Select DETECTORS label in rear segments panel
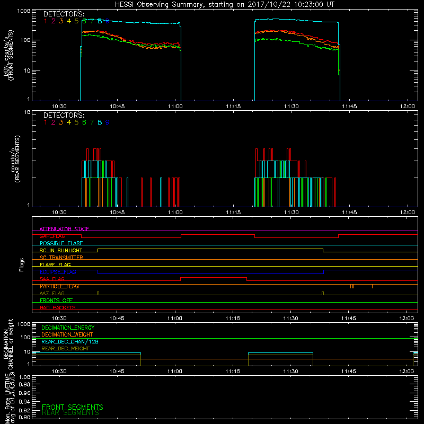Image resolution: width=424 pixels, height=424 pixels. tap(64, 115)
